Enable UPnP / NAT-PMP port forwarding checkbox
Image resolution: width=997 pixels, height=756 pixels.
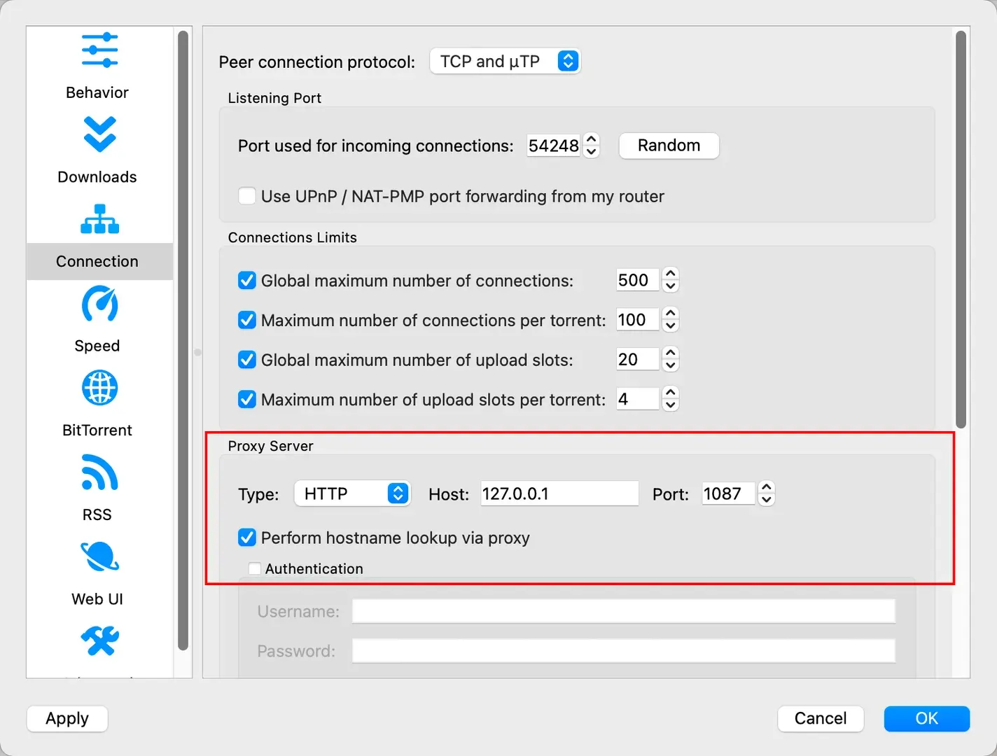tap(246, 196)
